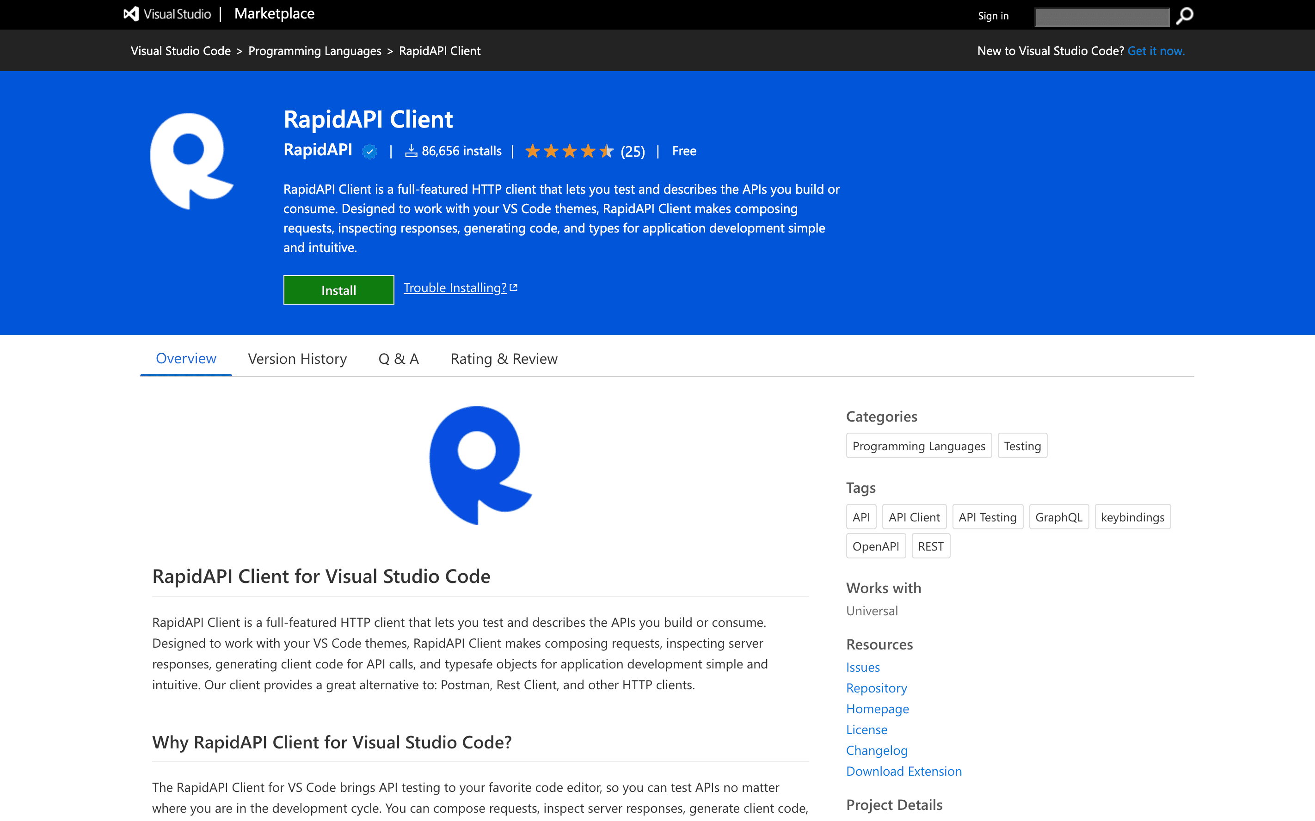Click the API Testing tag
The width and height of the screenshot is (1315, 821).
[988, 517]
